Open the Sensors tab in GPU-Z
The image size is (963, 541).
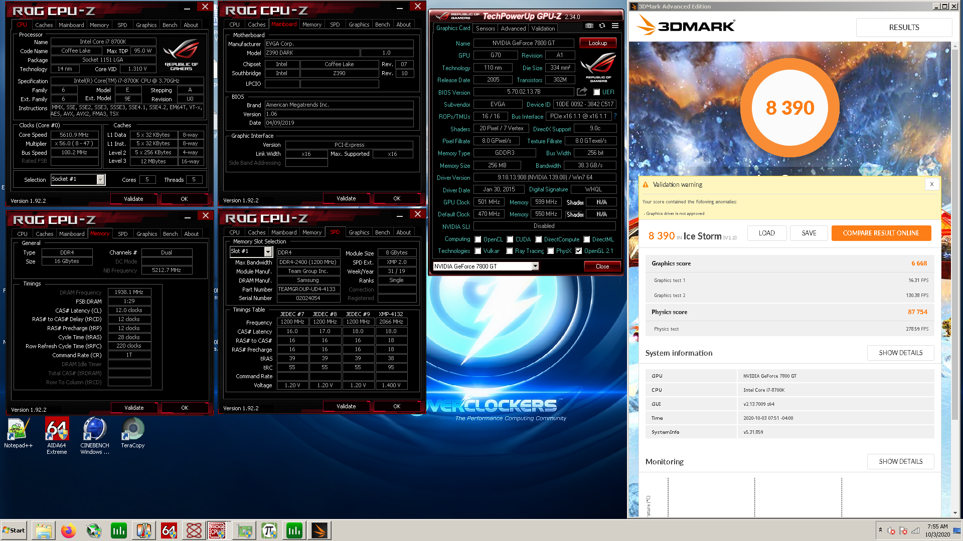[486, 29]
